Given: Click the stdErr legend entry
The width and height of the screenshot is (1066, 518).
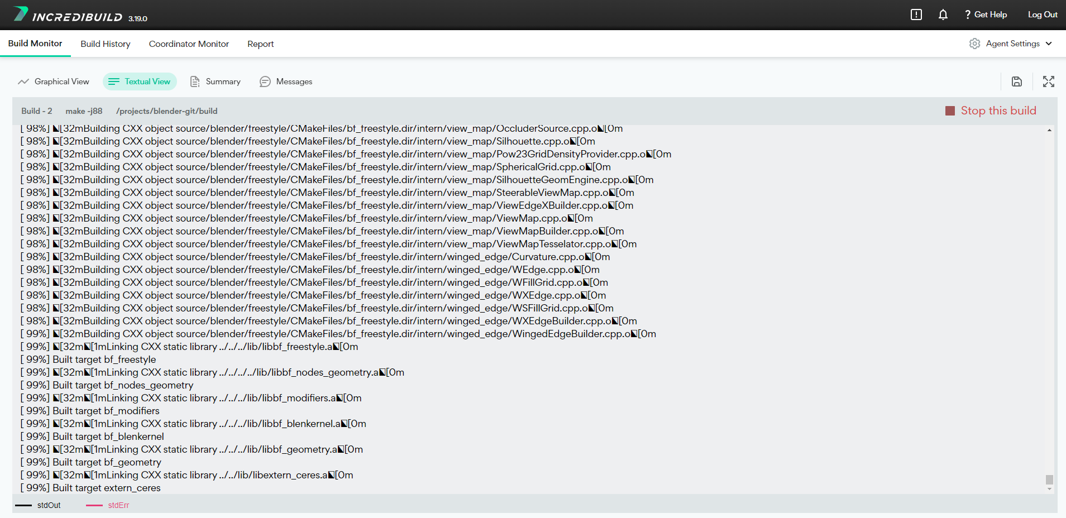Looking at the screenshot, I should click(108, 505).
